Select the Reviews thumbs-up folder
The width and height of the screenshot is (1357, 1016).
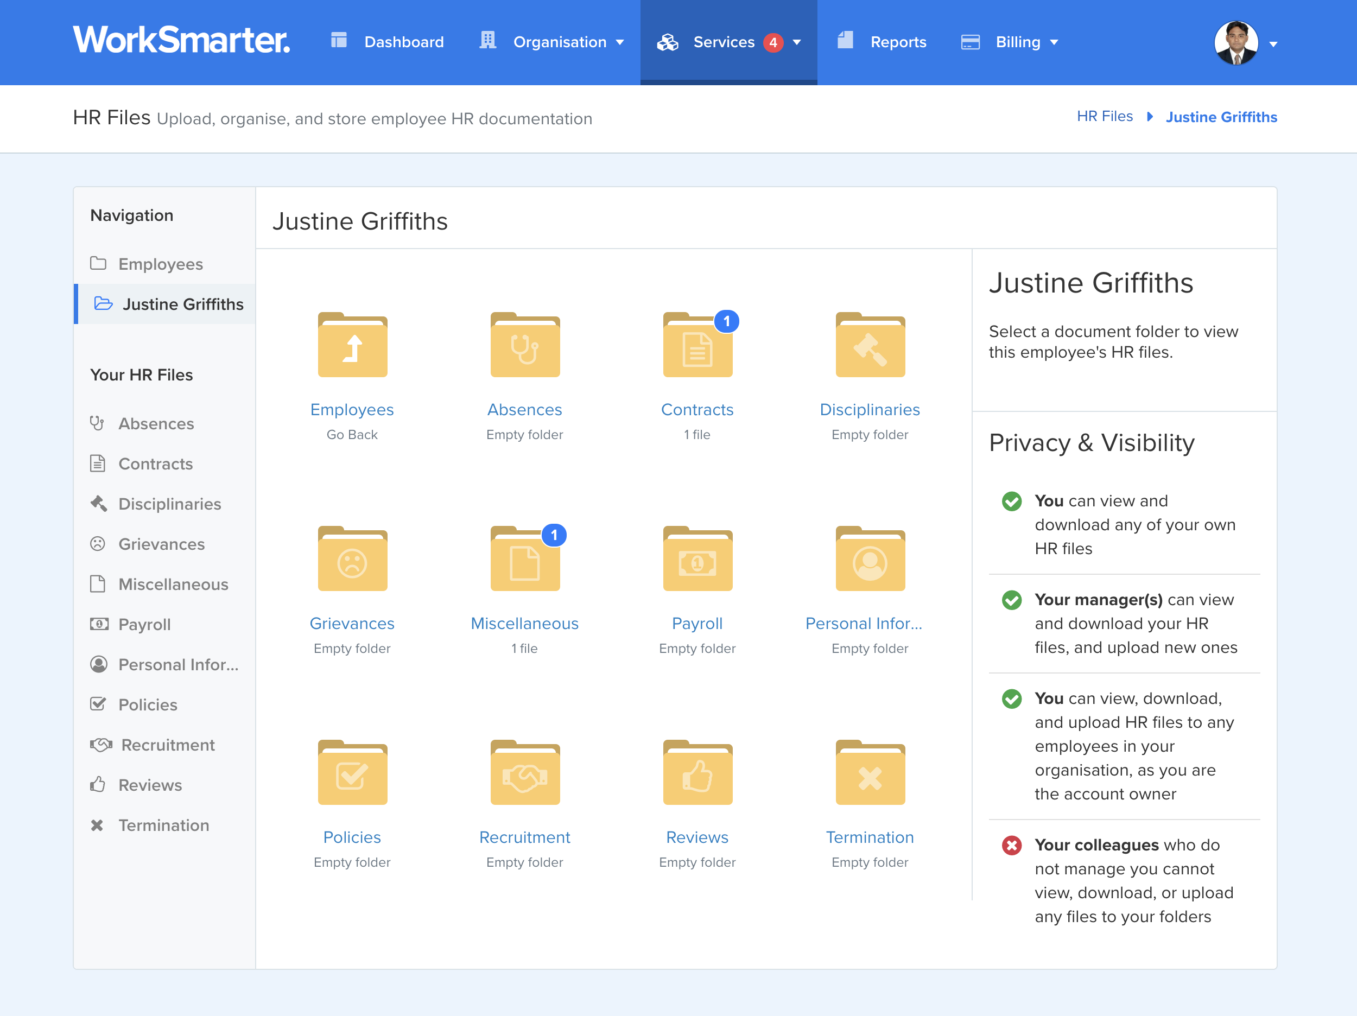click(697, 772)
